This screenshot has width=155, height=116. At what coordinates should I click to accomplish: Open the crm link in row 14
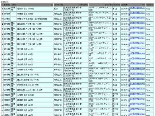point(136,85)
